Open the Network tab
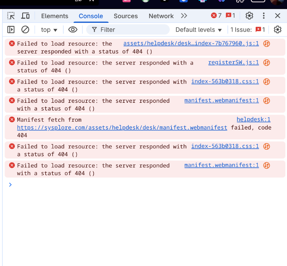The image size is (287, 266). coord(161,16)
